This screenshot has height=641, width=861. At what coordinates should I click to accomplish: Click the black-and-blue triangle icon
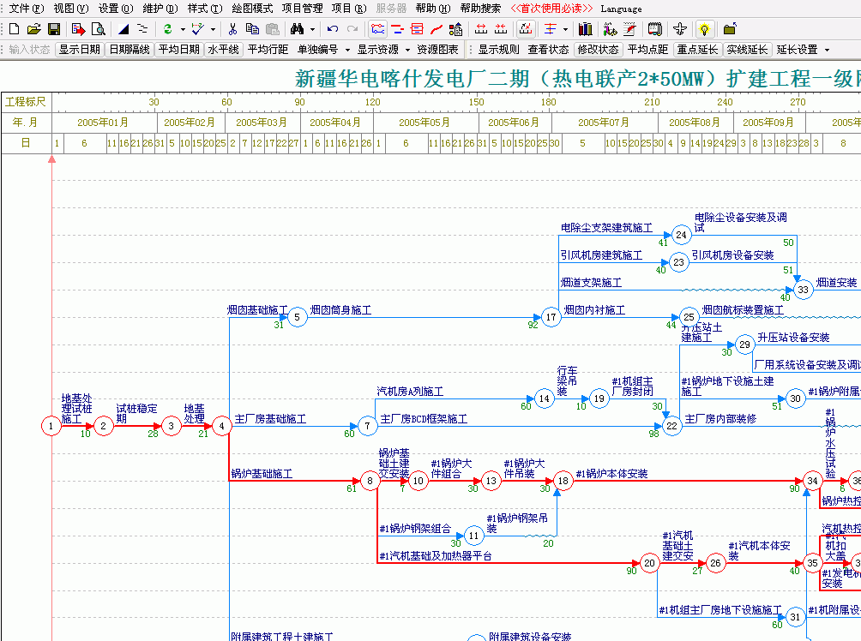coord(123,29)
